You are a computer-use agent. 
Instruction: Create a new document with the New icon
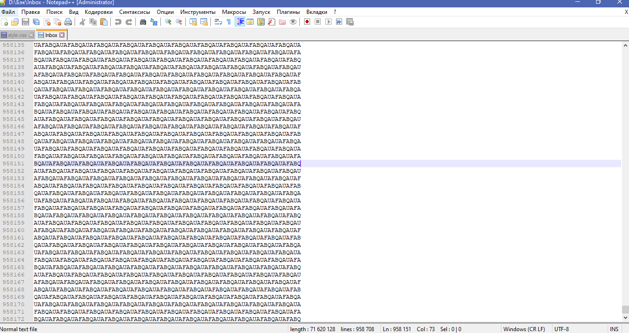pos(5,22)
